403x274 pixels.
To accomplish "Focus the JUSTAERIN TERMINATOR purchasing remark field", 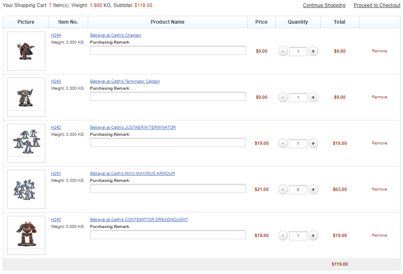I will tap(168, 142).
